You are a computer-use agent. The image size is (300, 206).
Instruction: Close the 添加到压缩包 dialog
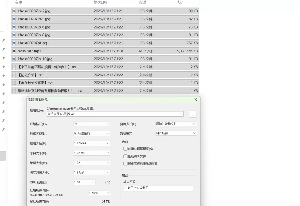pos(196,100)
